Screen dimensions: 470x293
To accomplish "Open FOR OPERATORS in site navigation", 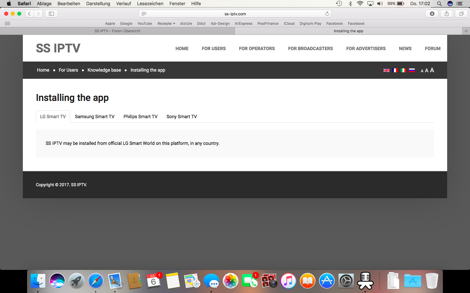I will pos(257,49).
